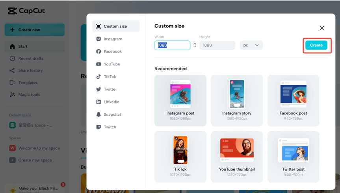Choose the TikTok preset card

180,157
